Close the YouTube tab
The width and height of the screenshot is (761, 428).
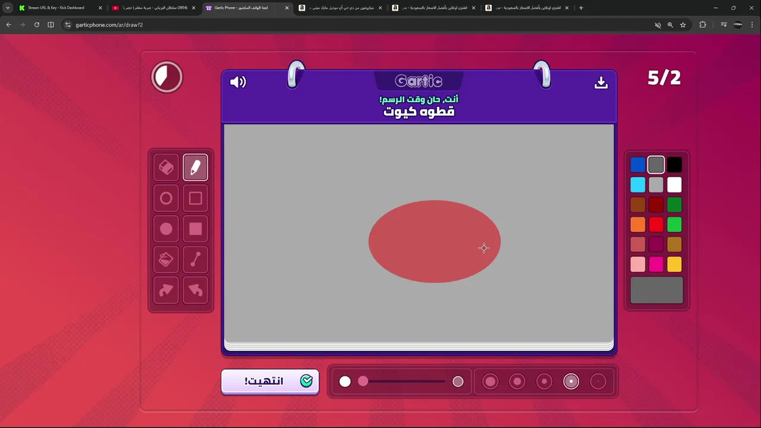click(x=193, y=8)
